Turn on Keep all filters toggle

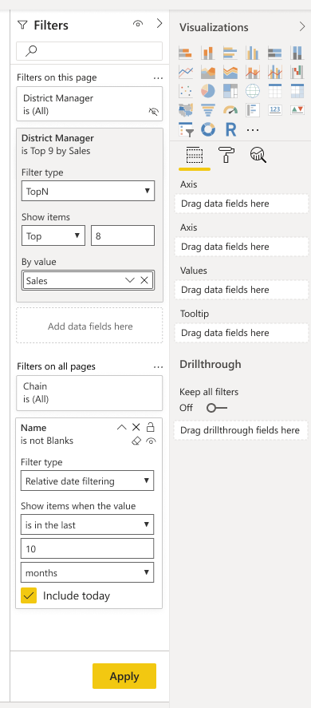tap(217, 408)
